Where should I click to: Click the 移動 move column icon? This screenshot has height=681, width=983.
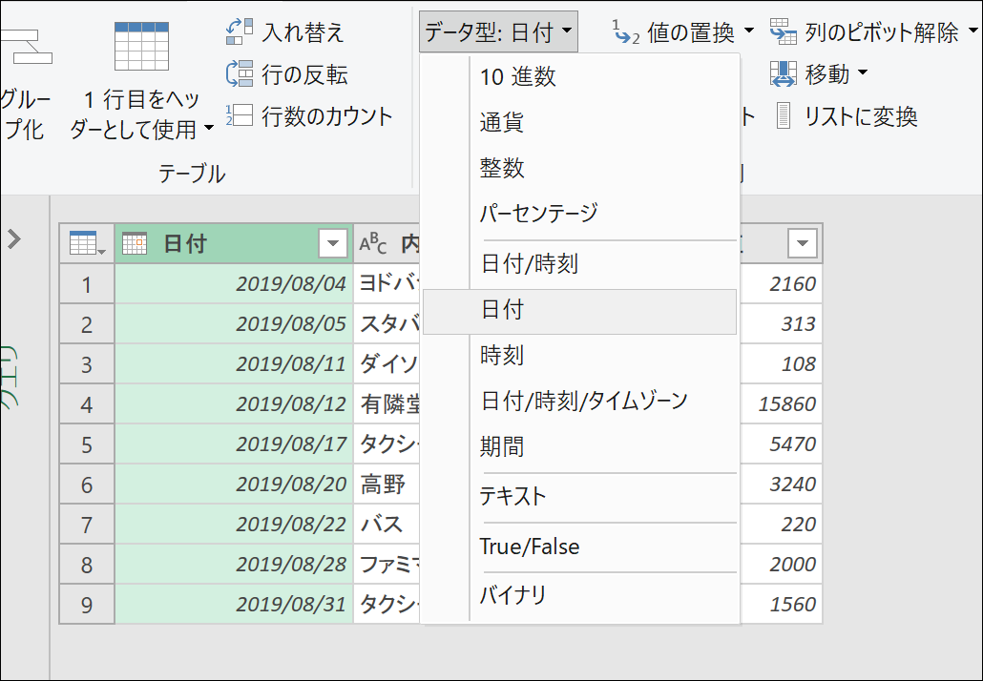point(783,74)
